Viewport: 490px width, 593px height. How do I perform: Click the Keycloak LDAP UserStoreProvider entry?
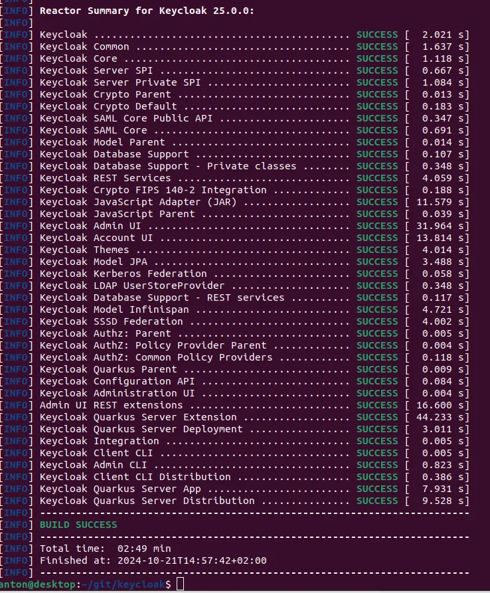click(123, 286)
